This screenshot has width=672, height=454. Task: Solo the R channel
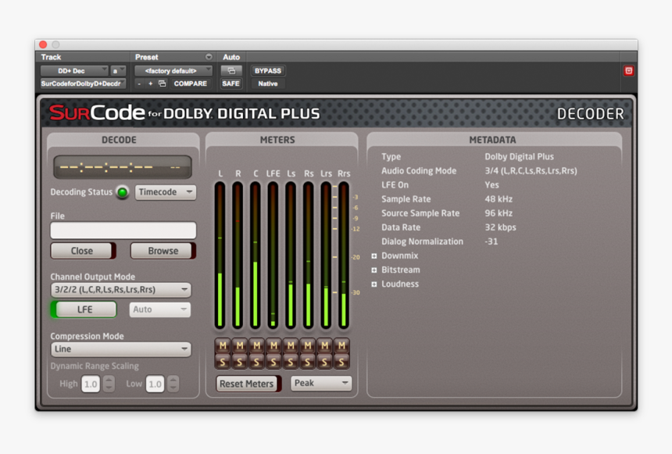[x=240, y=362]
